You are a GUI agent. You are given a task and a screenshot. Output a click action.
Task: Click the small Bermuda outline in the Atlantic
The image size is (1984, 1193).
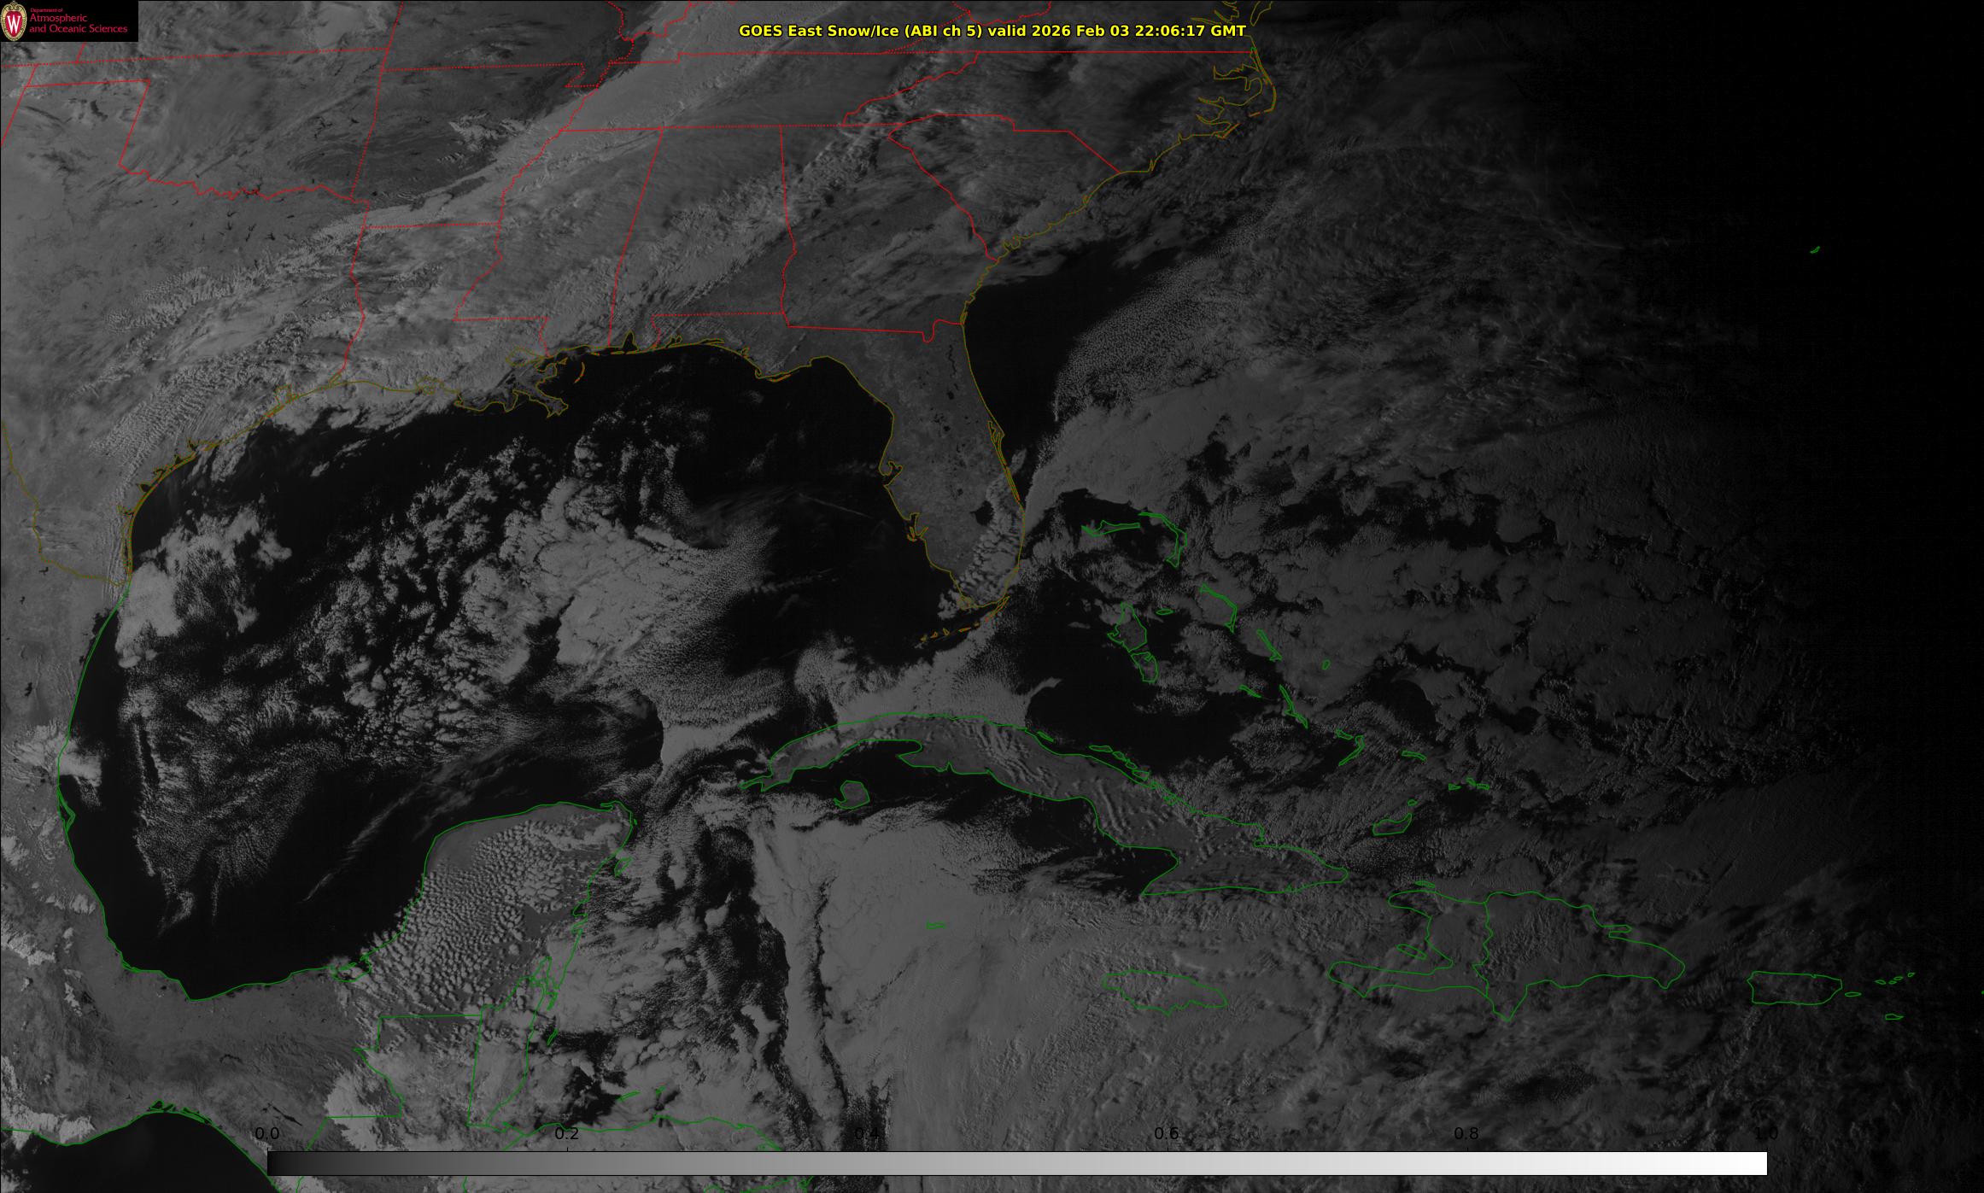(x=1814, y=250)
